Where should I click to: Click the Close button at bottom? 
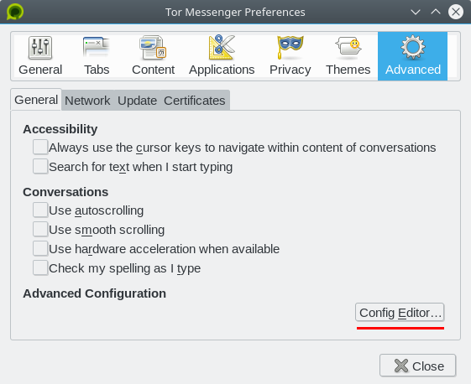pyautogui.click(x=418, y=366)
